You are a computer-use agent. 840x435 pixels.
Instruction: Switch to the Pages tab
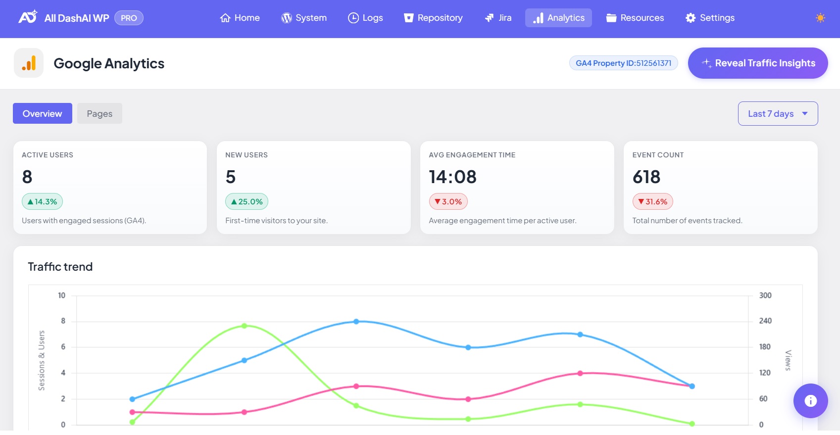[99, 114]
